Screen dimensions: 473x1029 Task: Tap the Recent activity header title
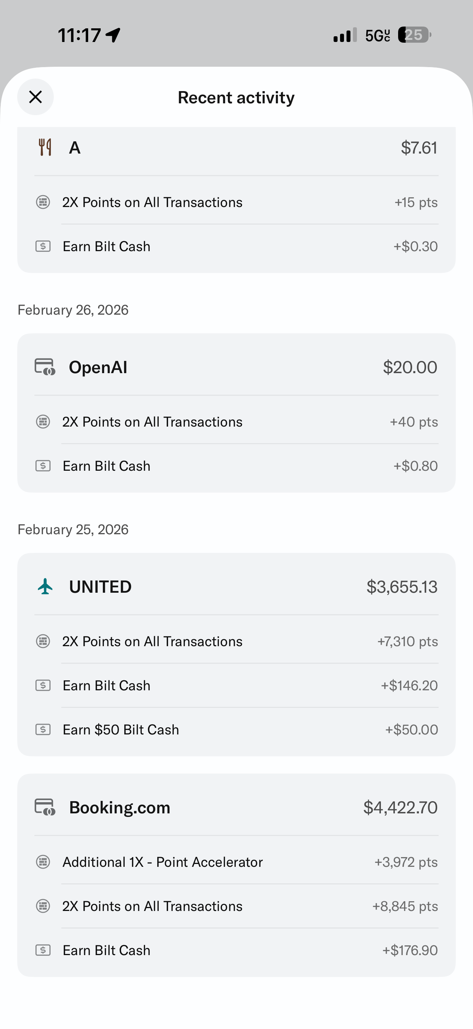point(236,98)
